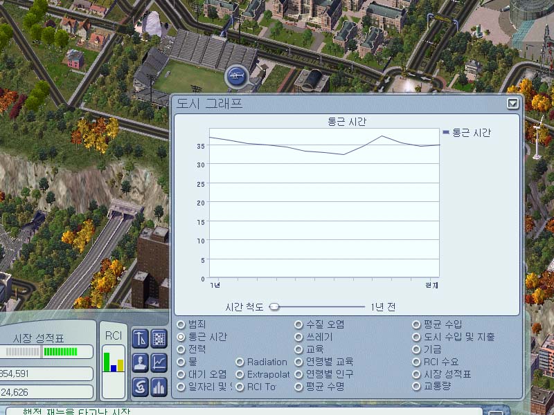Open the budget simoleon symbol button
Image resolution: width=554 pixels, height=415 pixels.
tap(141, 387)
